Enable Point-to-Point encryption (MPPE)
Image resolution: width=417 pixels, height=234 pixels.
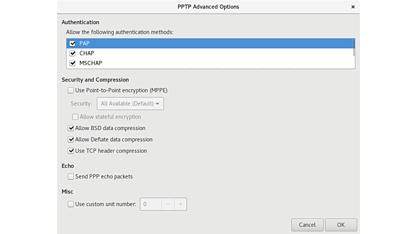pyautogui.click(x=70, y=90)
